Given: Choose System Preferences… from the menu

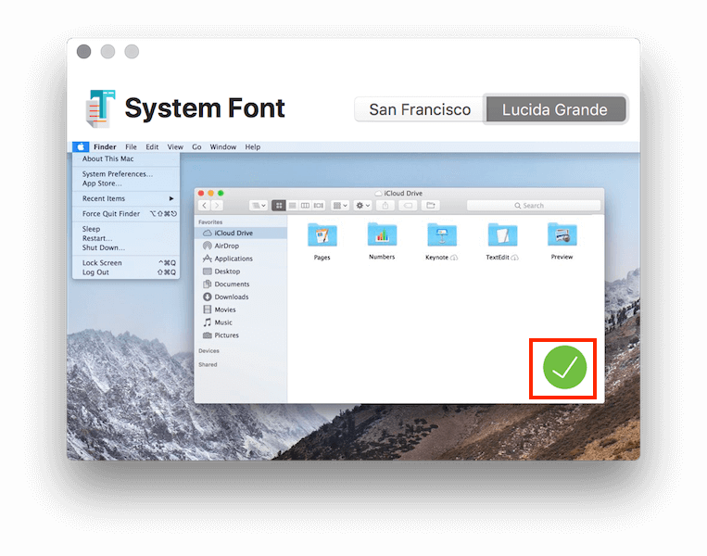Looking at the screenshot, I should pyautogui.click(x=126, y=174).
